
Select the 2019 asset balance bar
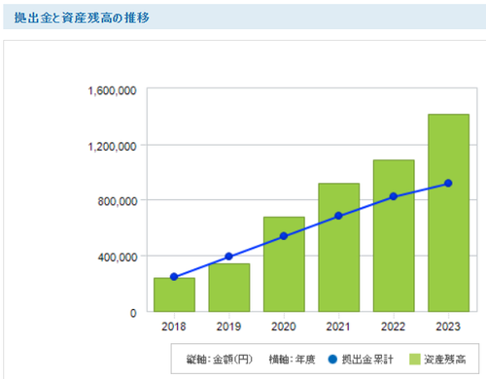tap(229, 288)
